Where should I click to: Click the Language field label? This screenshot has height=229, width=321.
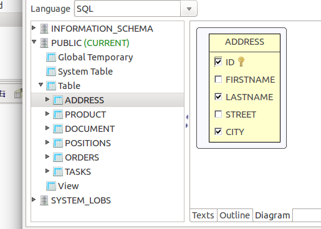pos(50,9)
